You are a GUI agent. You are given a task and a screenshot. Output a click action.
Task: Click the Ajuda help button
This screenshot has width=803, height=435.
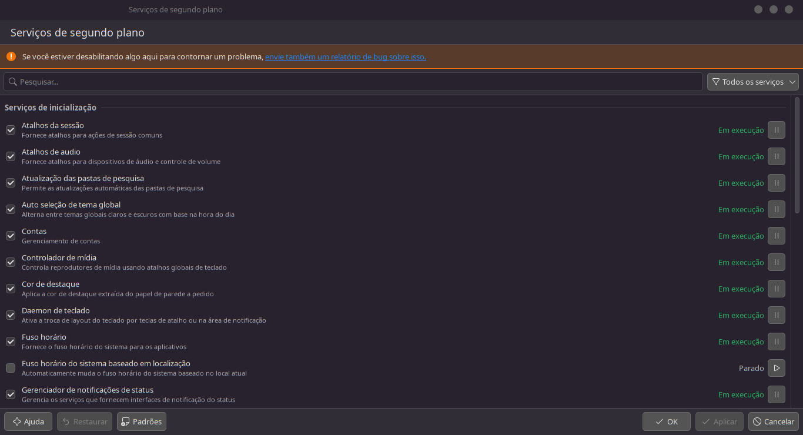point(28,421)
